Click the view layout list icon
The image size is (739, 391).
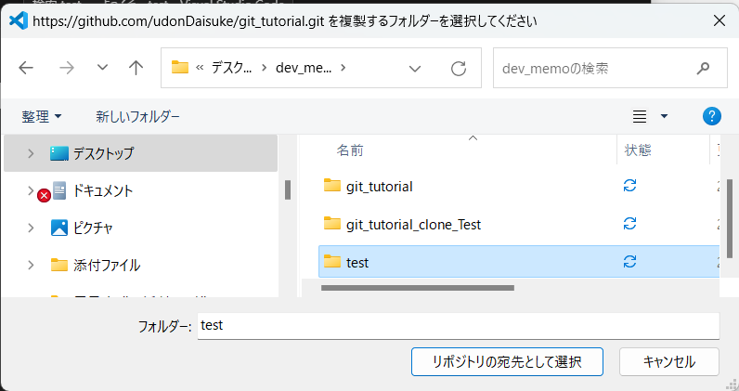639,116
